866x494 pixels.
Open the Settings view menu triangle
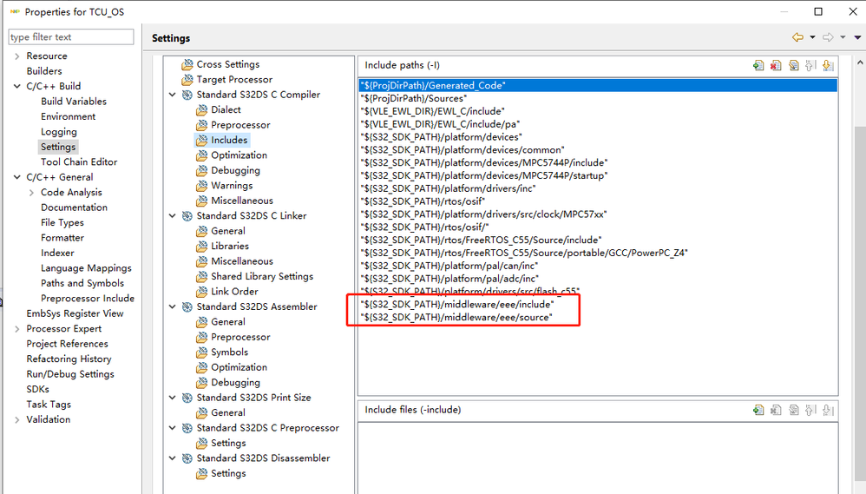coord(857,37)
